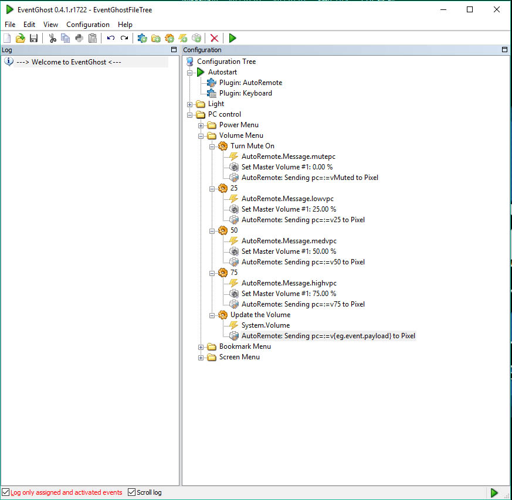Viewport: 512px width, 500px height.
Task: Add a folder with the toolbar icon
Action: coord(156,38)
